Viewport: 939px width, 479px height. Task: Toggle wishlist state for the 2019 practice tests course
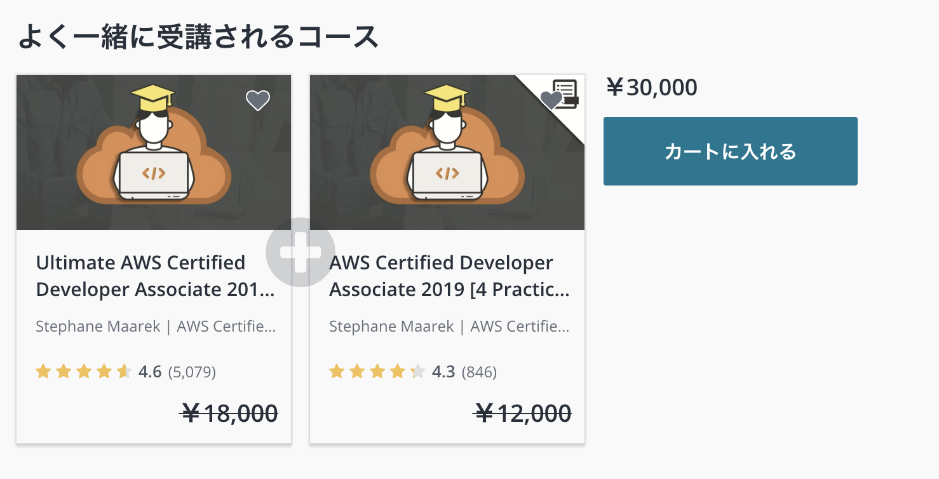[552, 100]
